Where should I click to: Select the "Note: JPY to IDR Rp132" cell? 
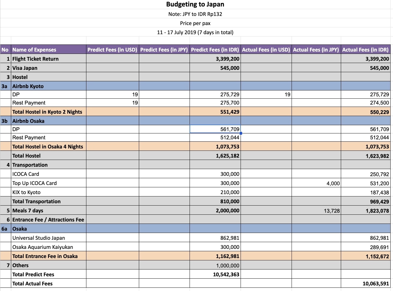click(x=195, y=14)
